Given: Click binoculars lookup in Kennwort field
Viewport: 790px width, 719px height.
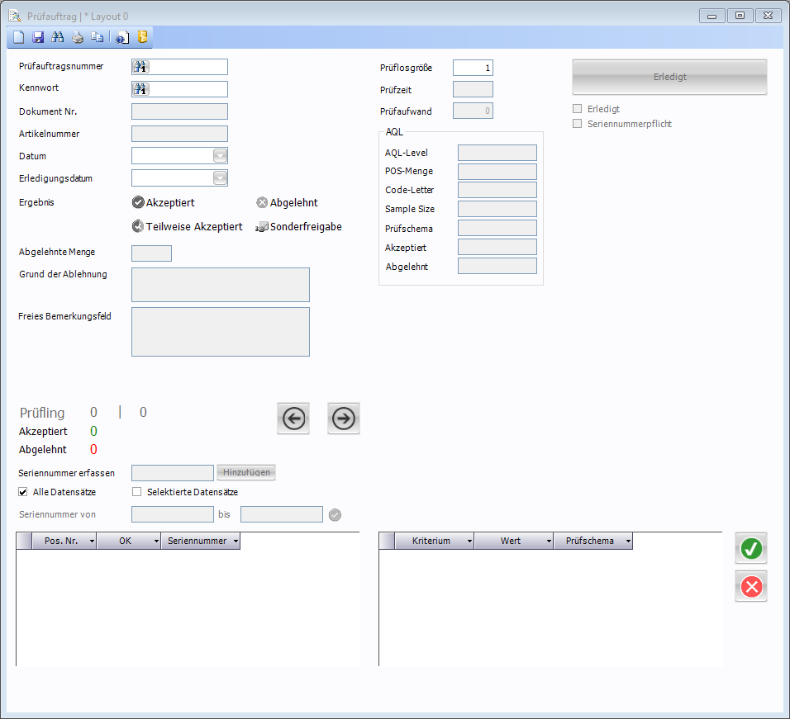Looking at the screenshot, I should 140,89.
